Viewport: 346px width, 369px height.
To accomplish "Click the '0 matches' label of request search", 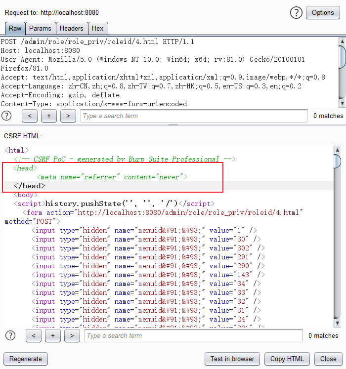I will pyautogui.click(x=328, y=116).
